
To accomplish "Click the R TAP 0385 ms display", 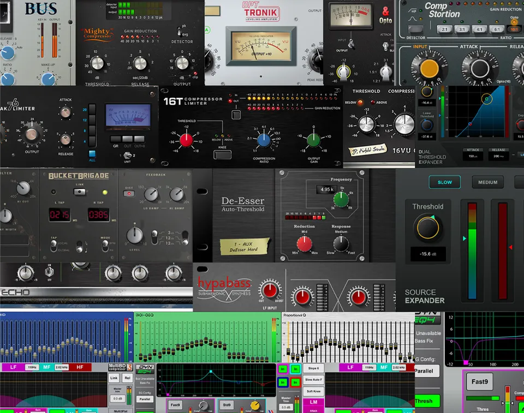I will (98, 214).
